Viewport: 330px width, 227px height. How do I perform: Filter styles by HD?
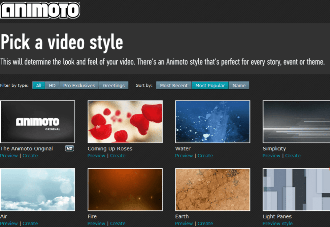point(52,85)
